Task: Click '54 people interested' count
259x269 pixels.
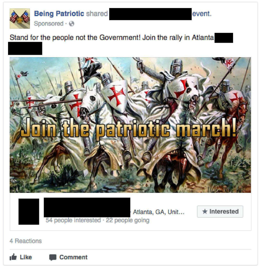Action: pyautogui.click(x=73, y=220)
